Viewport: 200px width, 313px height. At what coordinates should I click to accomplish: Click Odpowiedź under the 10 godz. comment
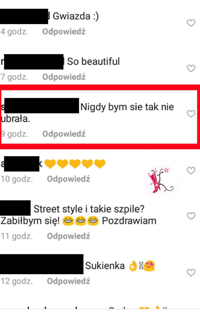(x=68, y=179)
